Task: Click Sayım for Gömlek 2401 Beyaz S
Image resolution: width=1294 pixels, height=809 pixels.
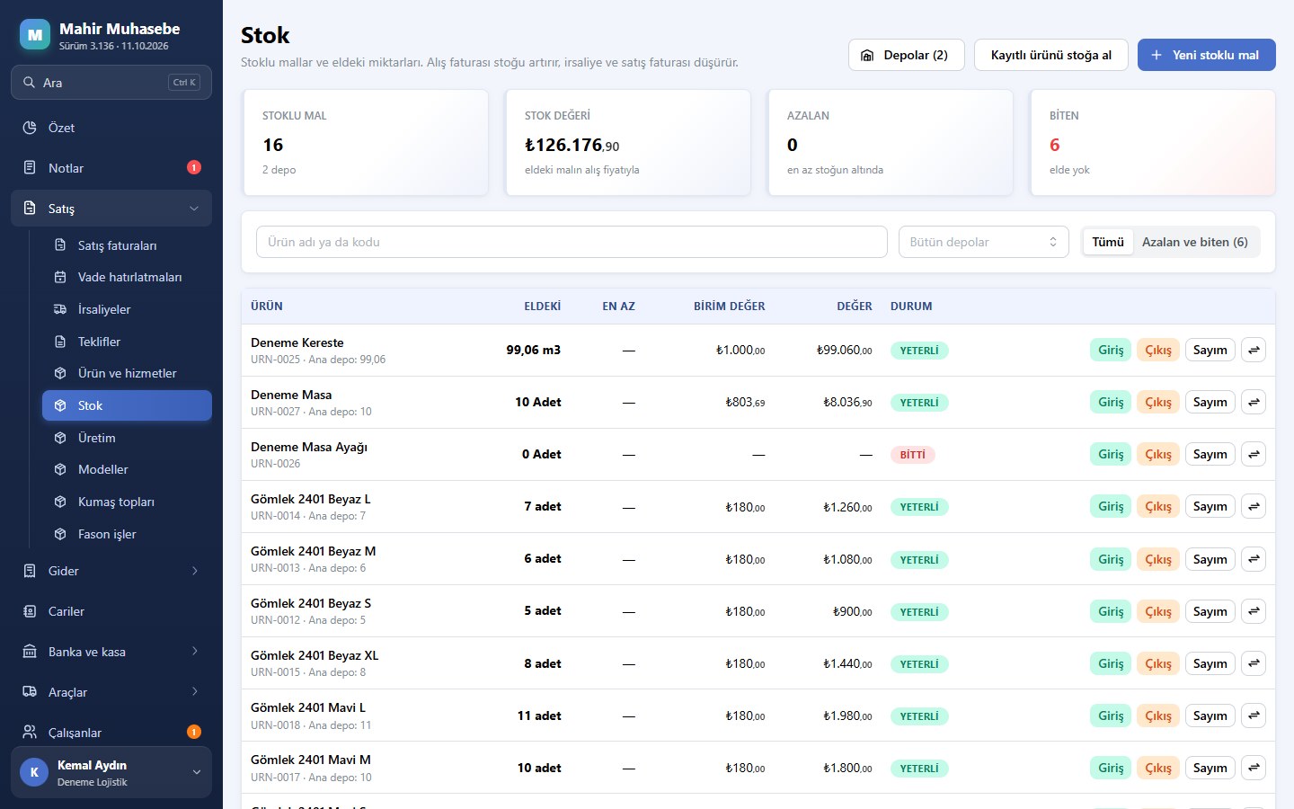Action: (x=1210, y=611)
